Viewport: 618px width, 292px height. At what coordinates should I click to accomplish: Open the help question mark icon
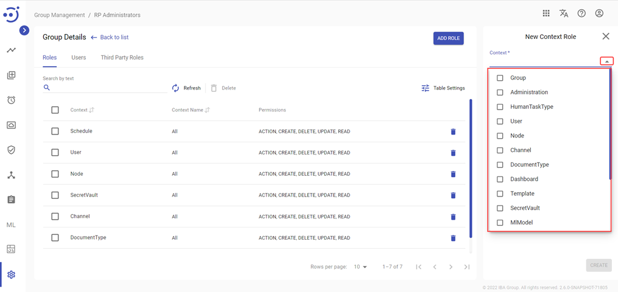[581, 13]
